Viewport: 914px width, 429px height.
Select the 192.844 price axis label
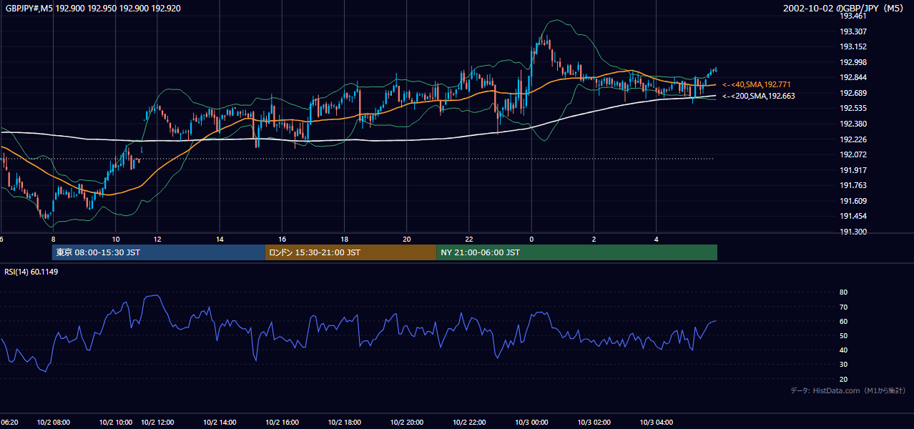(x=852, y=77)
